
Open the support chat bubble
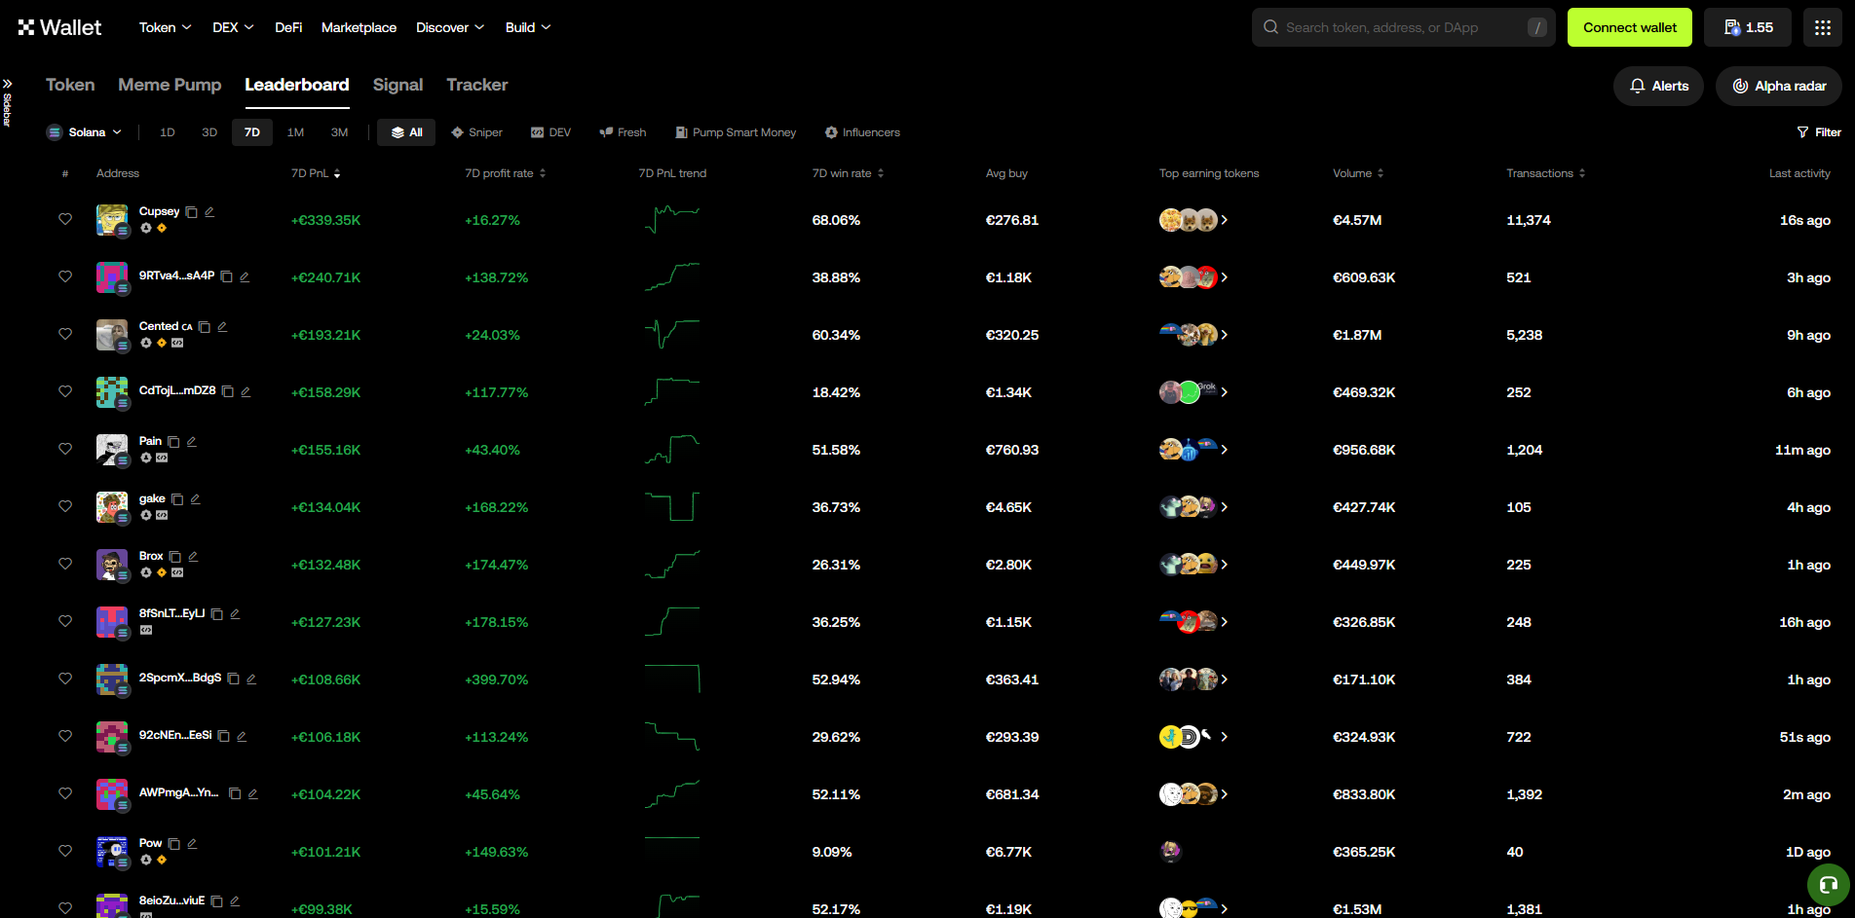pyautogui.click(x=1827, y=886)
